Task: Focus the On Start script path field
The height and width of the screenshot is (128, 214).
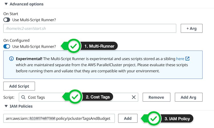Action: [x=90, y=29]
